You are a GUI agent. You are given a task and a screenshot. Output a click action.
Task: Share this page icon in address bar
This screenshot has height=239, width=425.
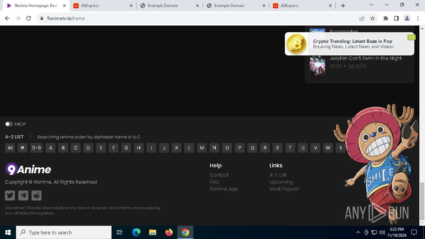click(x=362, y=18)
